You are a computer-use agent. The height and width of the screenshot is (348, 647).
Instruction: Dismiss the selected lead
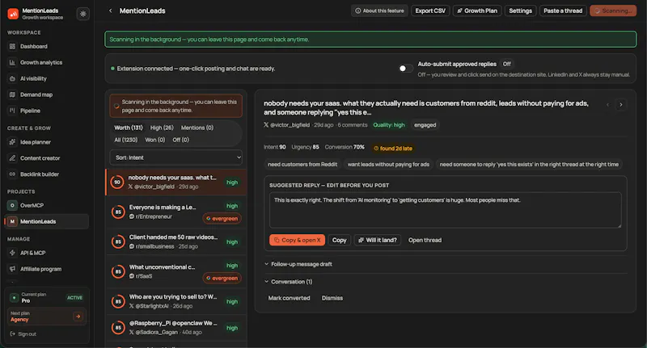[x=332, y=298]
